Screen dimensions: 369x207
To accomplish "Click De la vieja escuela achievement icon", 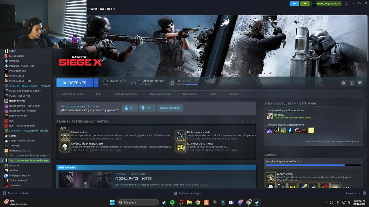I will click(x=181, y=135).
